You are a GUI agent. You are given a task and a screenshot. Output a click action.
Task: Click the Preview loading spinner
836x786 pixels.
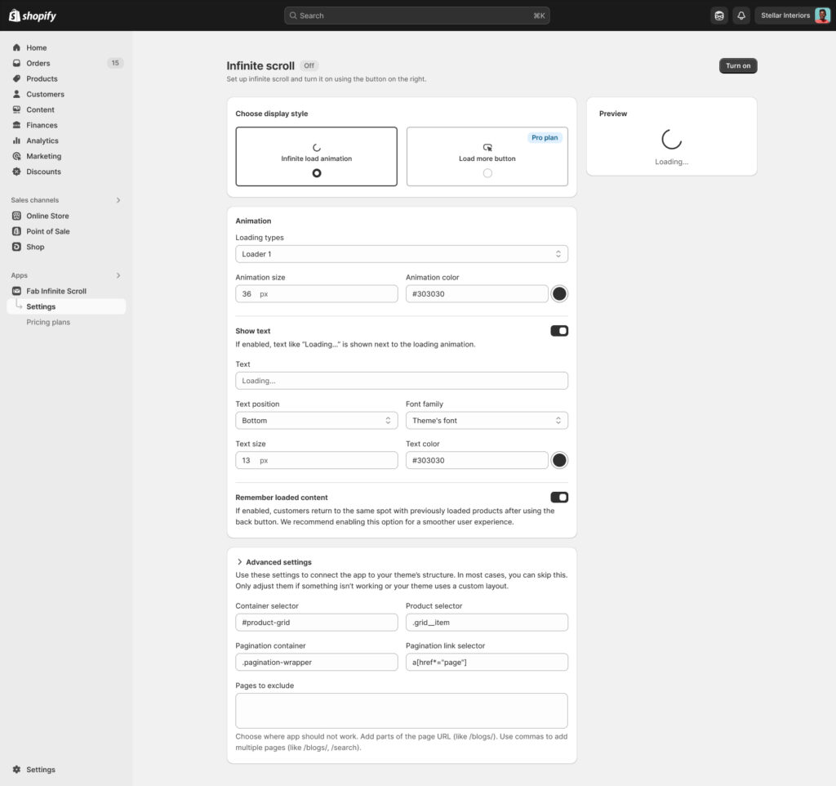point(671,139)
